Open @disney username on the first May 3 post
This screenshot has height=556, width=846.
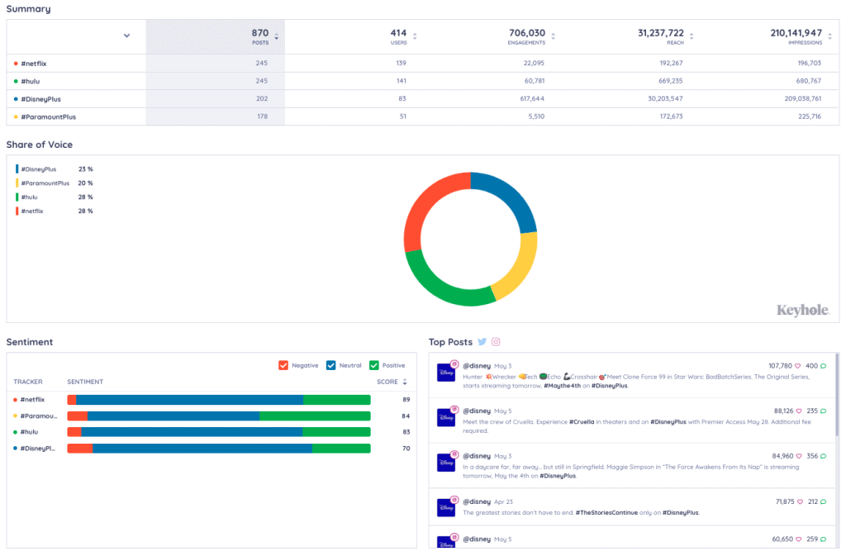(x=477, y=366)
